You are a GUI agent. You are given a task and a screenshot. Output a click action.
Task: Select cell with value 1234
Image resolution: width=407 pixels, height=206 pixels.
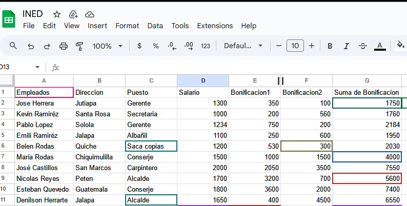coord(203,125)
